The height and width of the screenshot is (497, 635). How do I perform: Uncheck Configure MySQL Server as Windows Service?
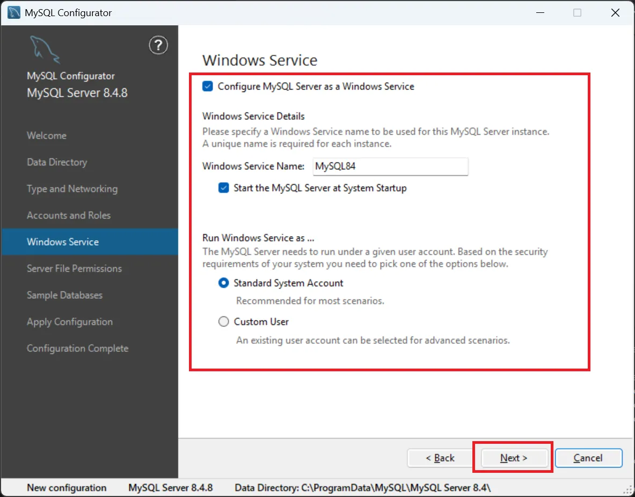[x=208, y=87]
